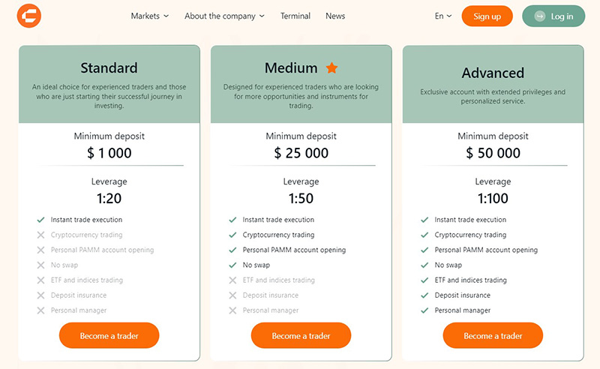Screen dimensions: 600x369
Task: Click the Sign up button
Action: [x=487, y=16]
